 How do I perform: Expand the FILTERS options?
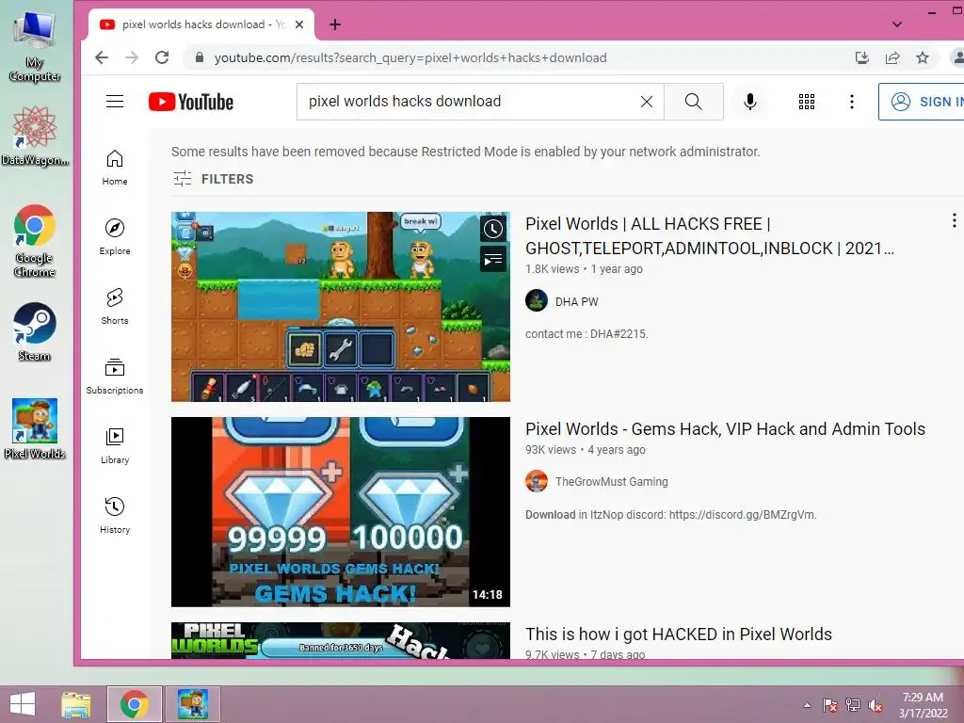(214, 179)
